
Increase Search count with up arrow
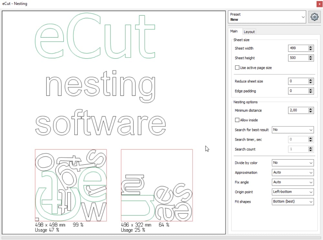coord(311,148)
